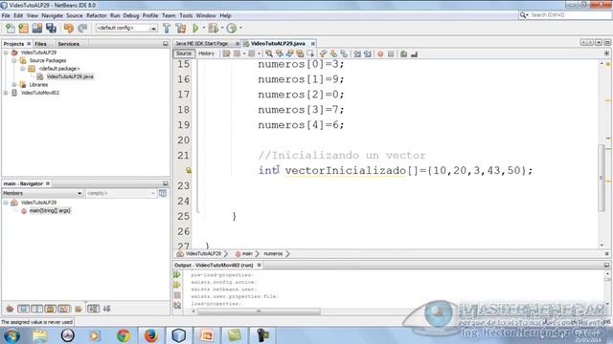This screenshot has height=344, width=613.
Task: Click the yellow Re-run with different parameters icon
Action: [177, 285]
